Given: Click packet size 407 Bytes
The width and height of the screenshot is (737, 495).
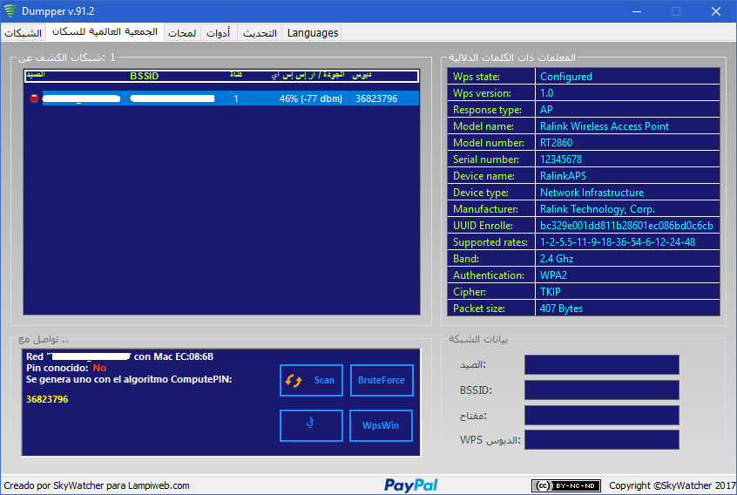Looking at the screenshot, I should (x=561, y=309).
